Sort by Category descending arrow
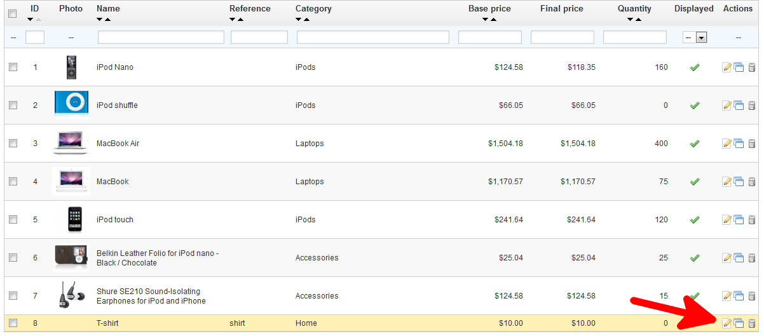The image size is (764, 336). point(299,20)
